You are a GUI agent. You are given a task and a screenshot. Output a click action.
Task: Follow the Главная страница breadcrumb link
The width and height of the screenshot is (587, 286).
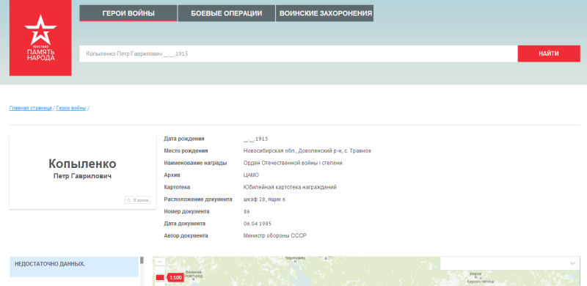30,109
